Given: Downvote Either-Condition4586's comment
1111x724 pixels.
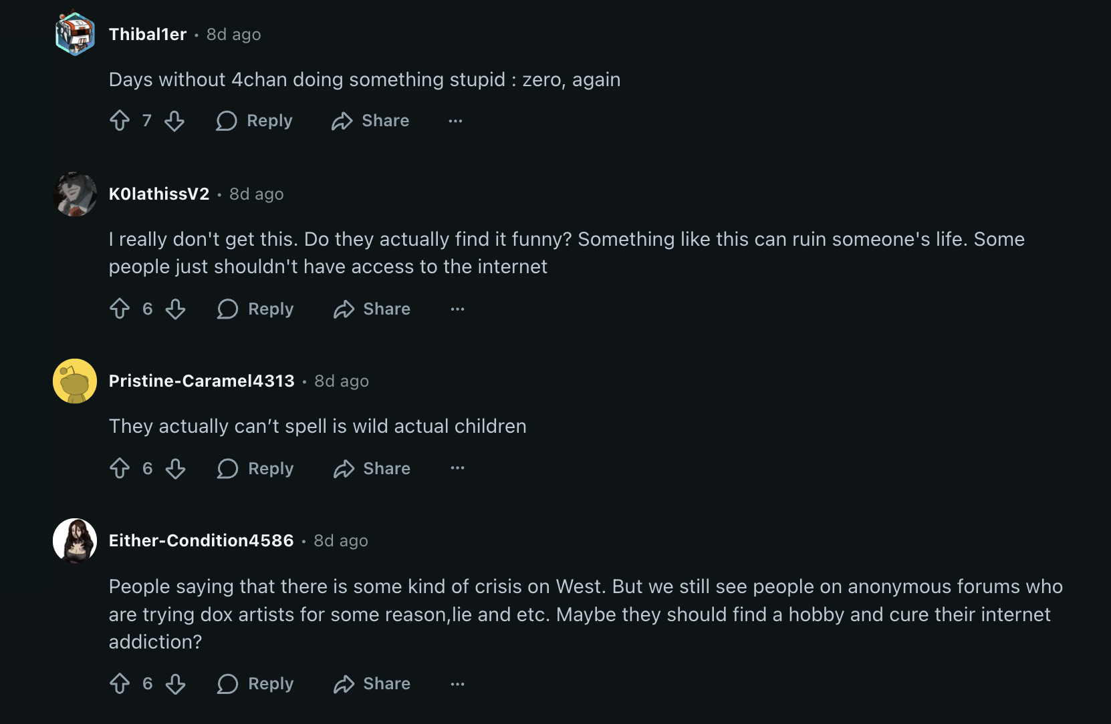Looking at the screenshot, I should tap(176, 683).
